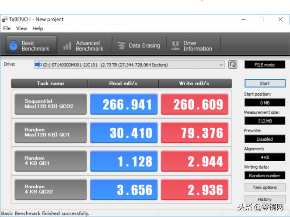Screen dimensions: 290x217
Task: Open the Measurement size 512 MB selector
Action: click(x=264, y=121)
